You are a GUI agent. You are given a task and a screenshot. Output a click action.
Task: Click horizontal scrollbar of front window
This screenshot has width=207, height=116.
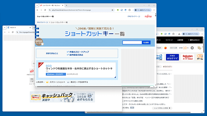coord(93,87)
